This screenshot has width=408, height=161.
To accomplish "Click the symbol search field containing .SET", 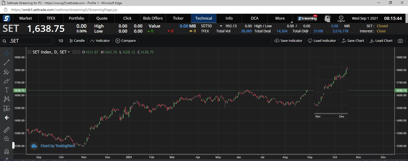I will 27,41.
